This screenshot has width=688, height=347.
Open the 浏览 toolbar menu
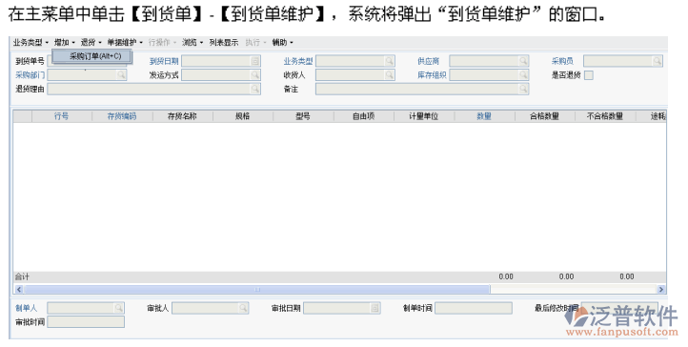point(192,43)
